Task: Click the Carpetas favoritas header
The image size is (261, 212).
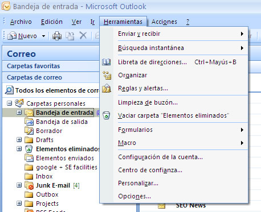Action: coord(51,66)
